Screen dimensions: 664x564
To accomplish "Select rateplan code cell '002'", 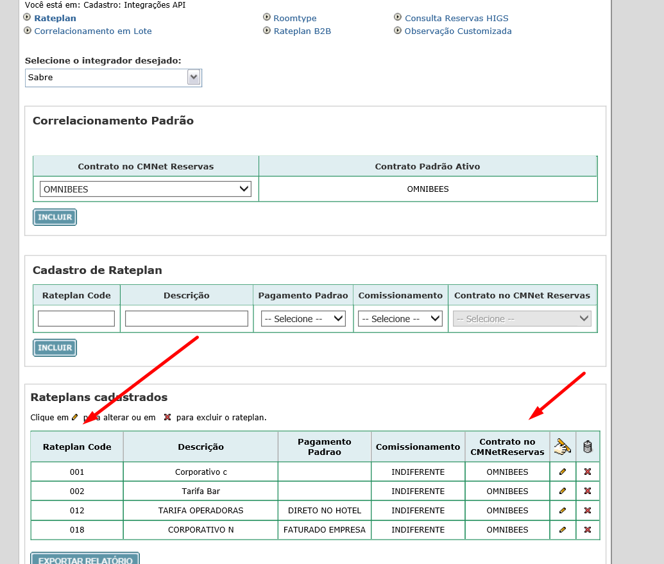I will [x=77, y=491].
